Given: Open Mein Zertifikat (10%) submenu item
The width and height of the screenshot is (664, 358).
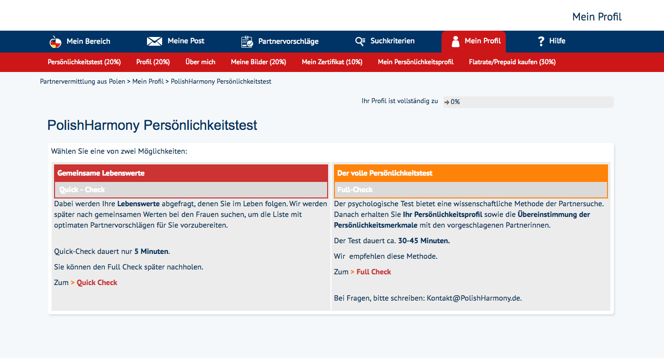Looking at the screenshot, I should click(x=332, y=62).
